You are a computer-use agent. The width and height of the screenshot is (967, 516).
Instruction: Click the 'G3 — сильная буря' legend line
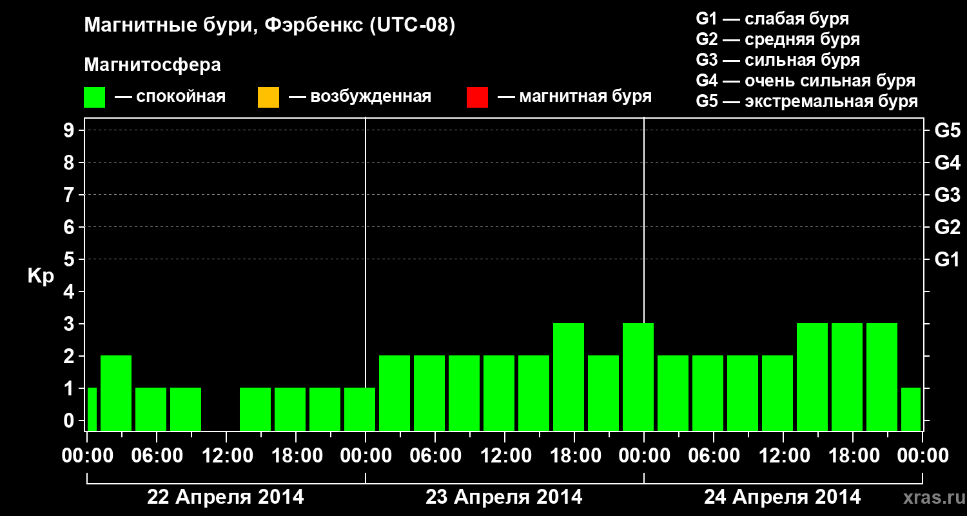click(778, 60)
